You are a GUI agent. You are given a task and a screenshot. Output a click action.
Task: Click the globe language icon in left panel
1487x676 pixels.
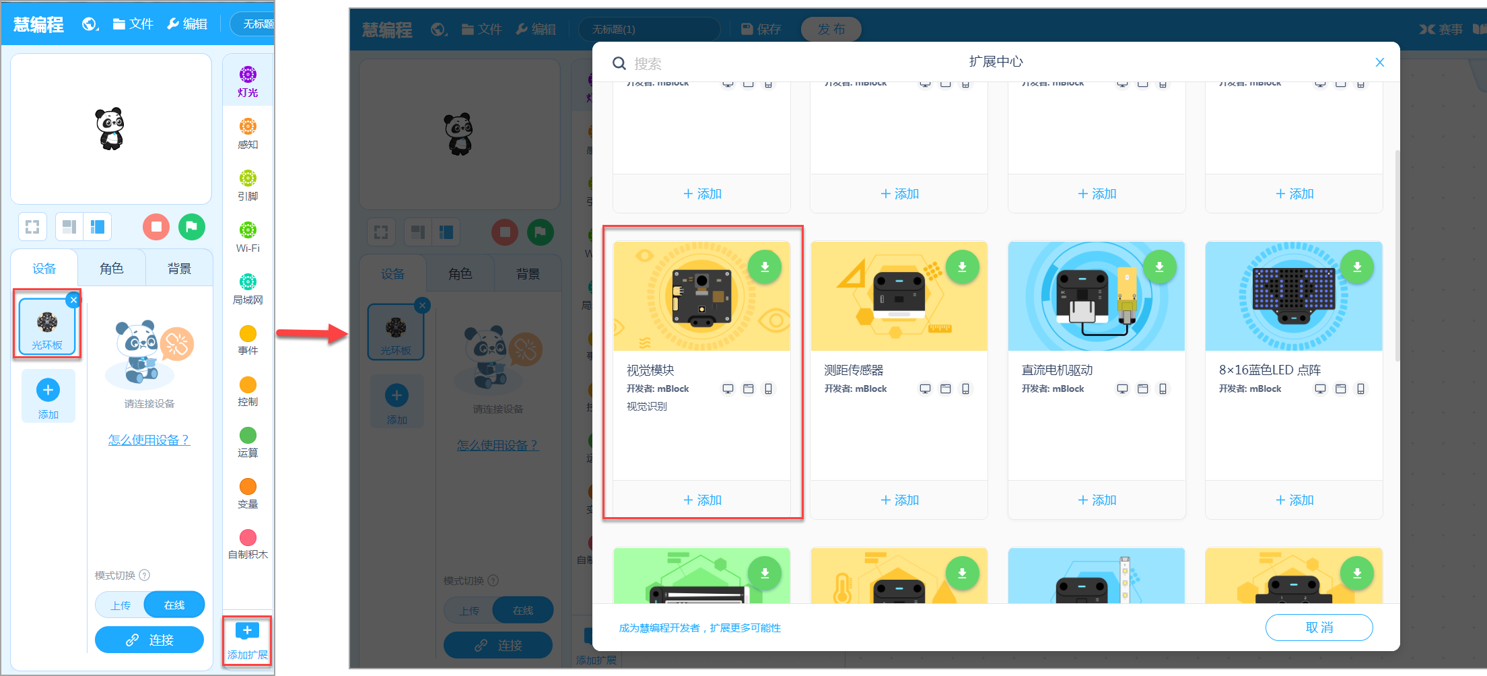(90, 24)
